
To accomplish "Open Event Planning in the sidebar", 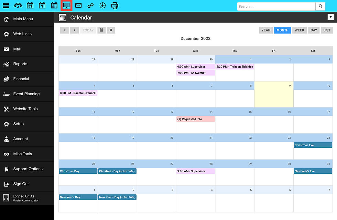I will (x=27, y=94).
